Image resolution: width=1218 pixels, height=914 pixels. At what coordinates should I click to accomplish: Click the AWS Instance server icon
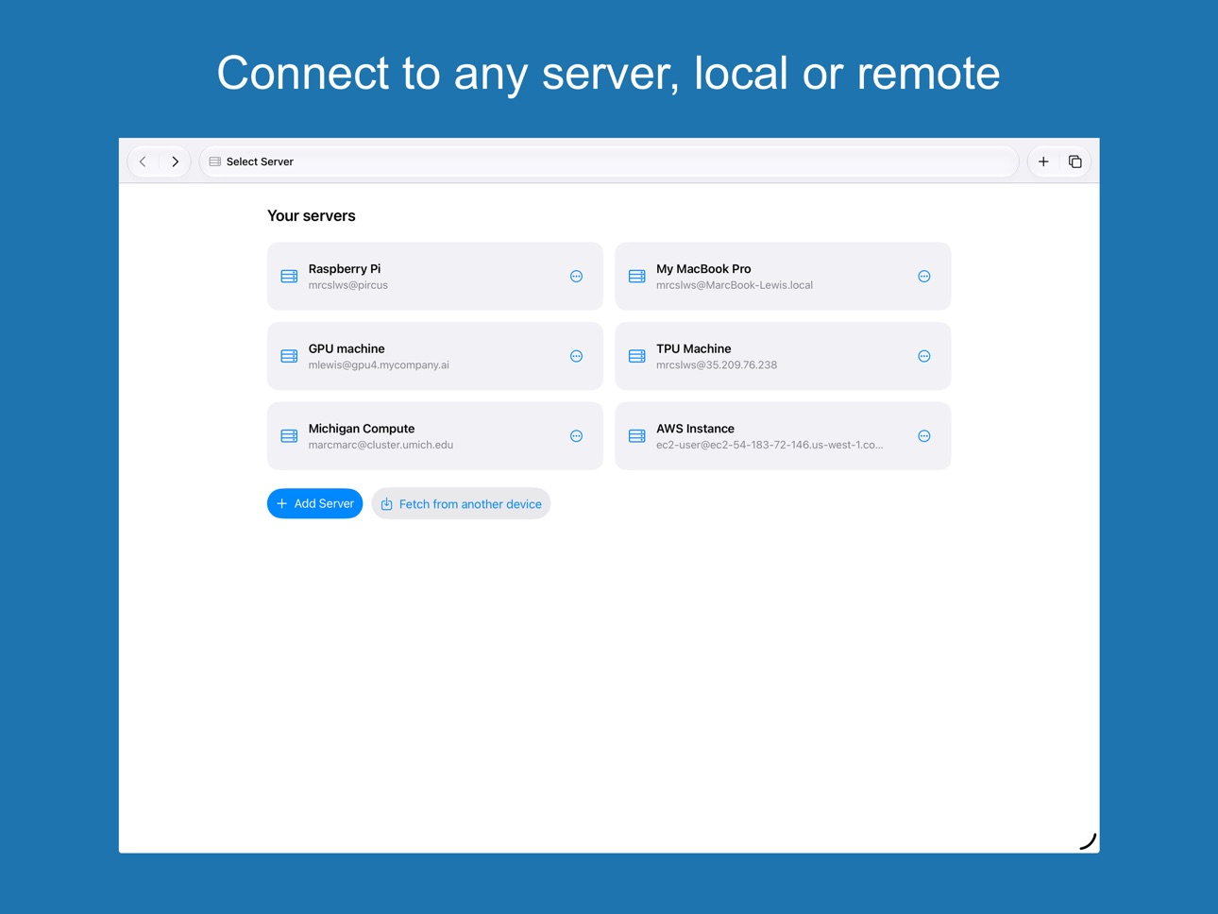pos(637,436)
